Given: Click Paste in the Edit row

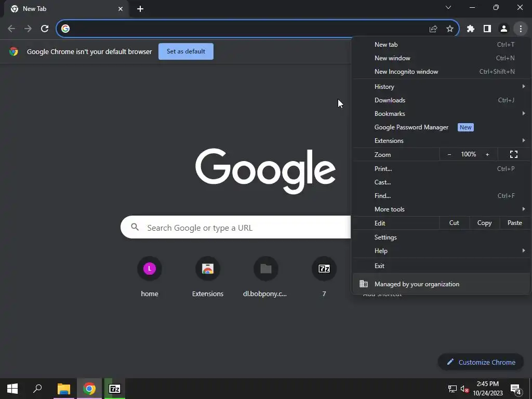Looking at the screenshot, I should [x=515, y=223].
